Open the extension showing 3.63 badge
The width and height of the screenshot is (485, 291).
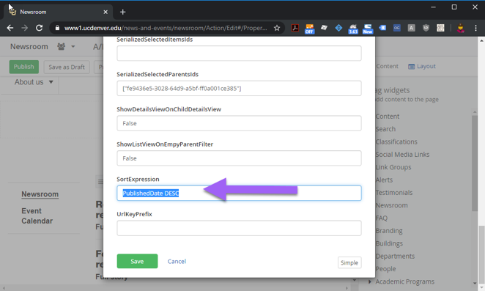pyautogui.click(x=353, y=29)
